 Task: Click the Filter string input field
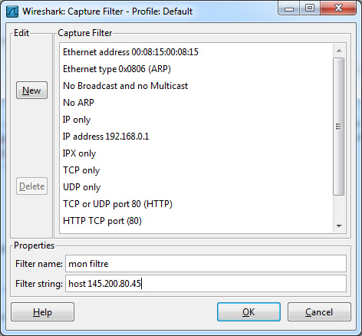[x=206, y=284]
